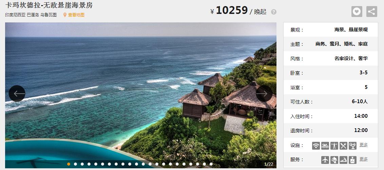384x170 pixels.
Task: Click the gym fitness facility icon
Action: tap(334, 146)
